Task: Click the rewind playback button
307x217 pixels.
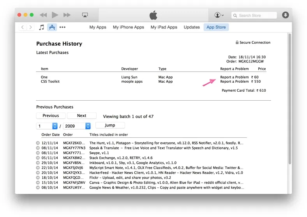Action: [43, 15]
